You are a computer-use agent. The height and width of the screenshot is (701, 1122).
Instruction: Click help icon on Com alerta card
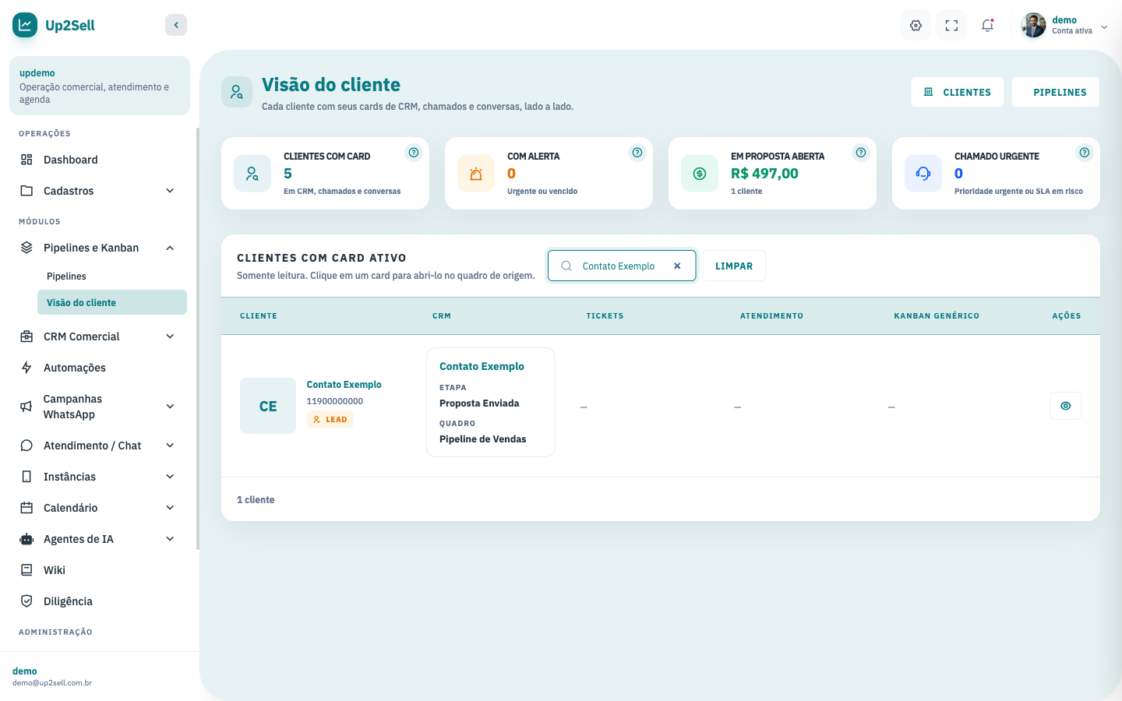[637, 153]
